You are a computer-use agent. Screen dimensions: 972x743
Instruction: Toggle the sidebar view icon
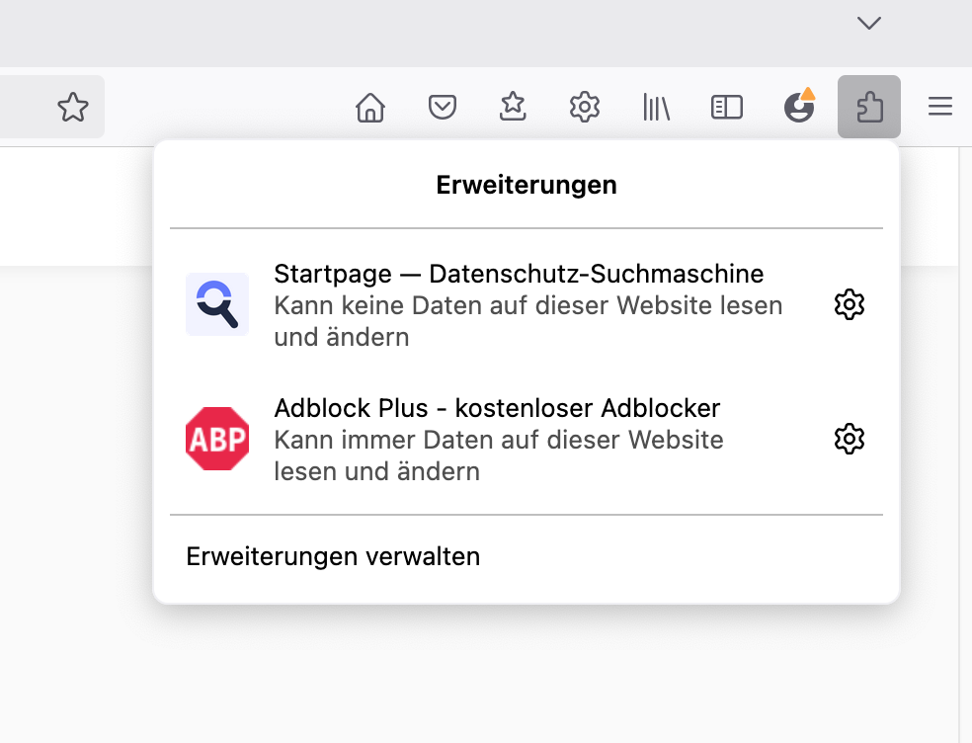click(727, 107)
